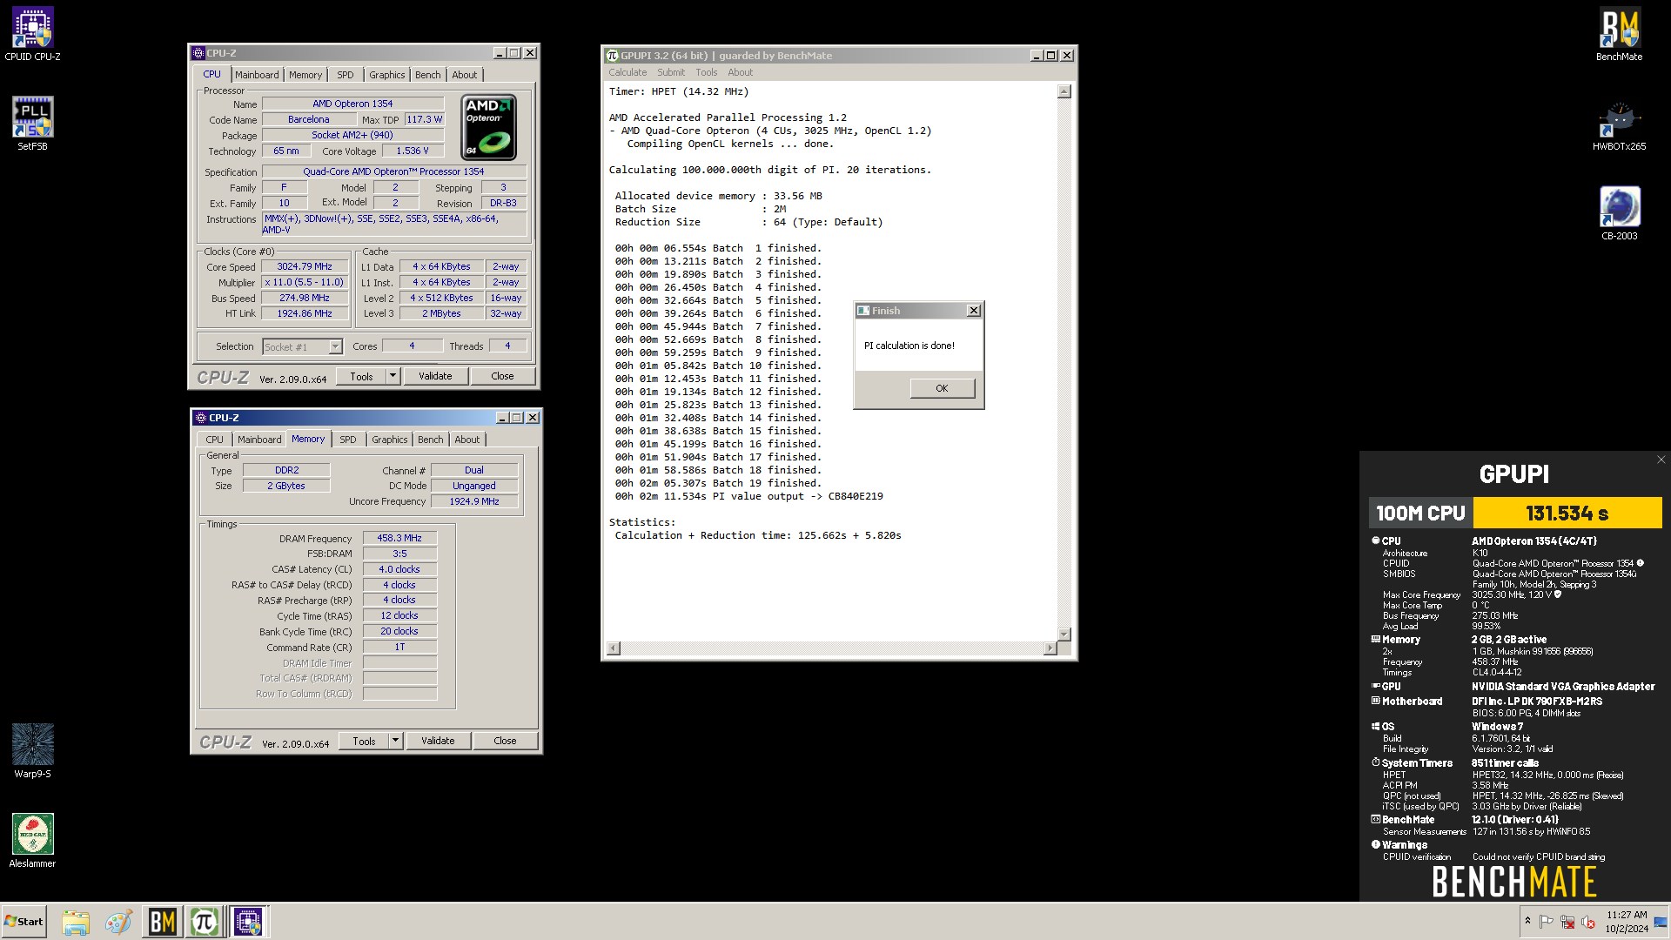Click the network tray icon
Screen dimensions: 1671x940
tap(1567, 922)
